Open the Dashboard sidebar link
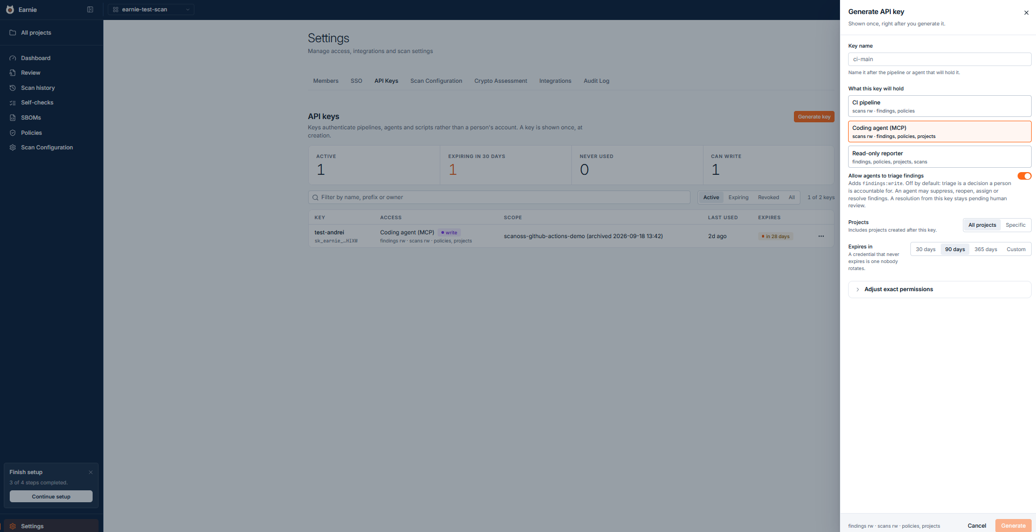Image resolution: width=1036 pixels, height=532 pixels. (x=36, y=58)
